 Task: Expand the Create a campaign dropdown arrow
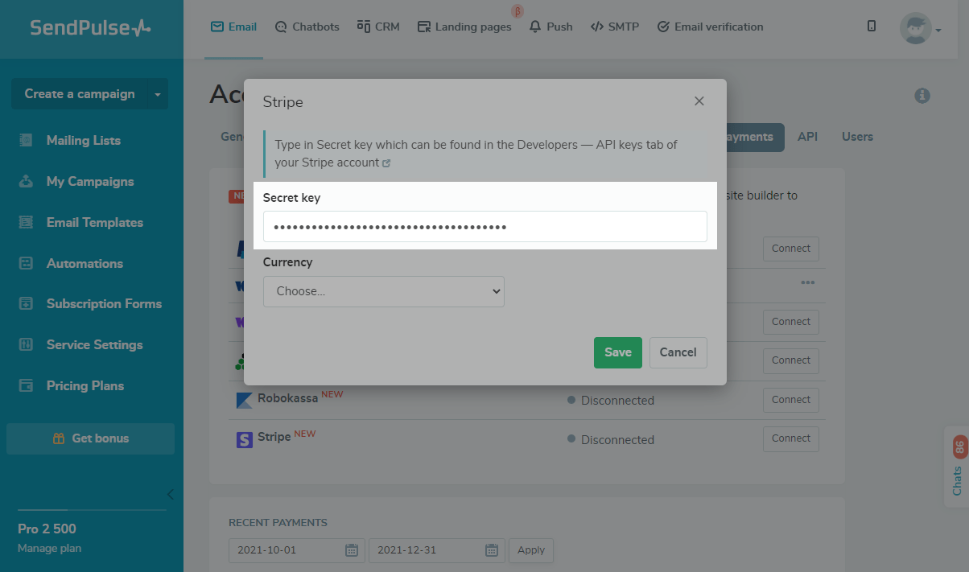click(x=158, y=94)
